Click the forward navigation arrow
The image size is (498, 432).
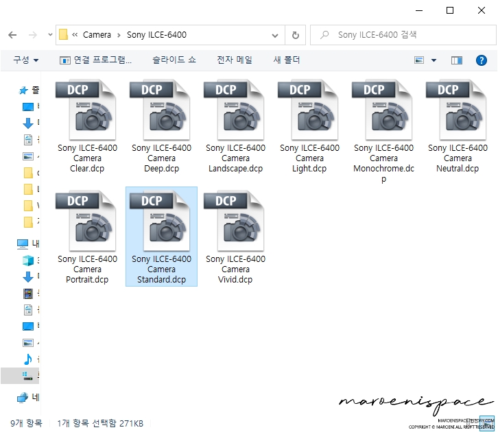[33, 35]
